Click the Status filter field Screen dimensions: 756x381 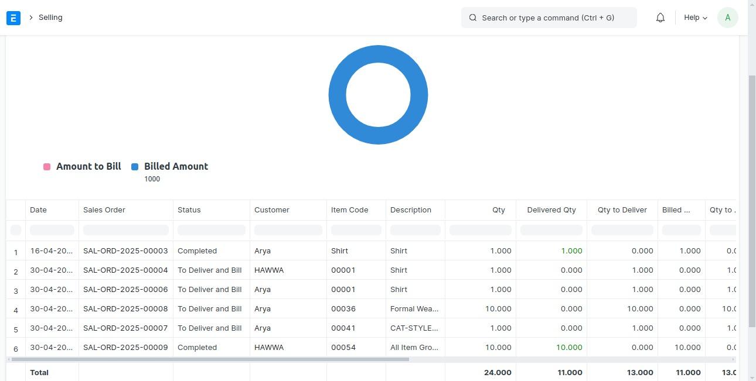click(210, 229)
